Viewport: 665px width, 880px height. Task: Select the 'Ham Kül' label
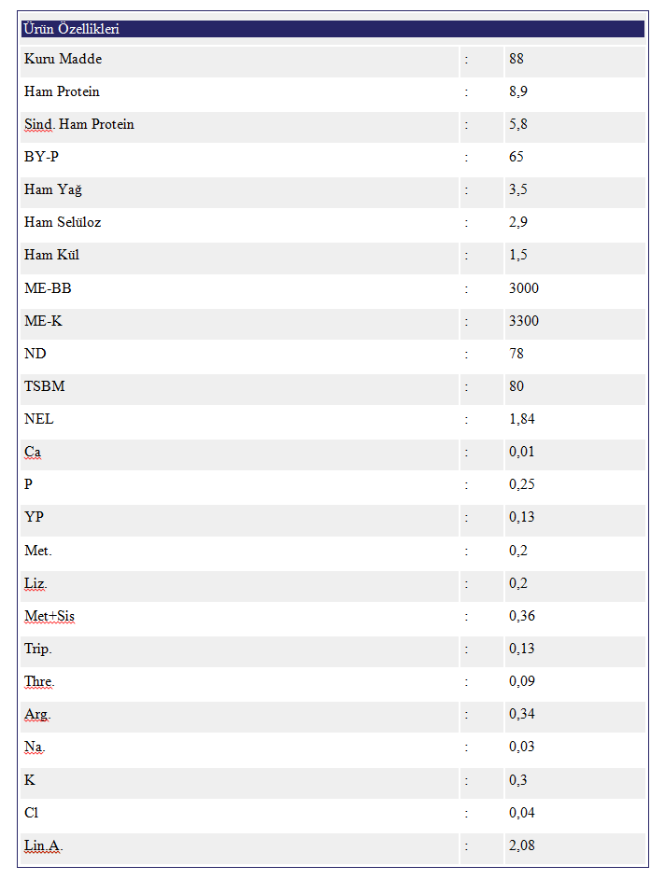52,256
